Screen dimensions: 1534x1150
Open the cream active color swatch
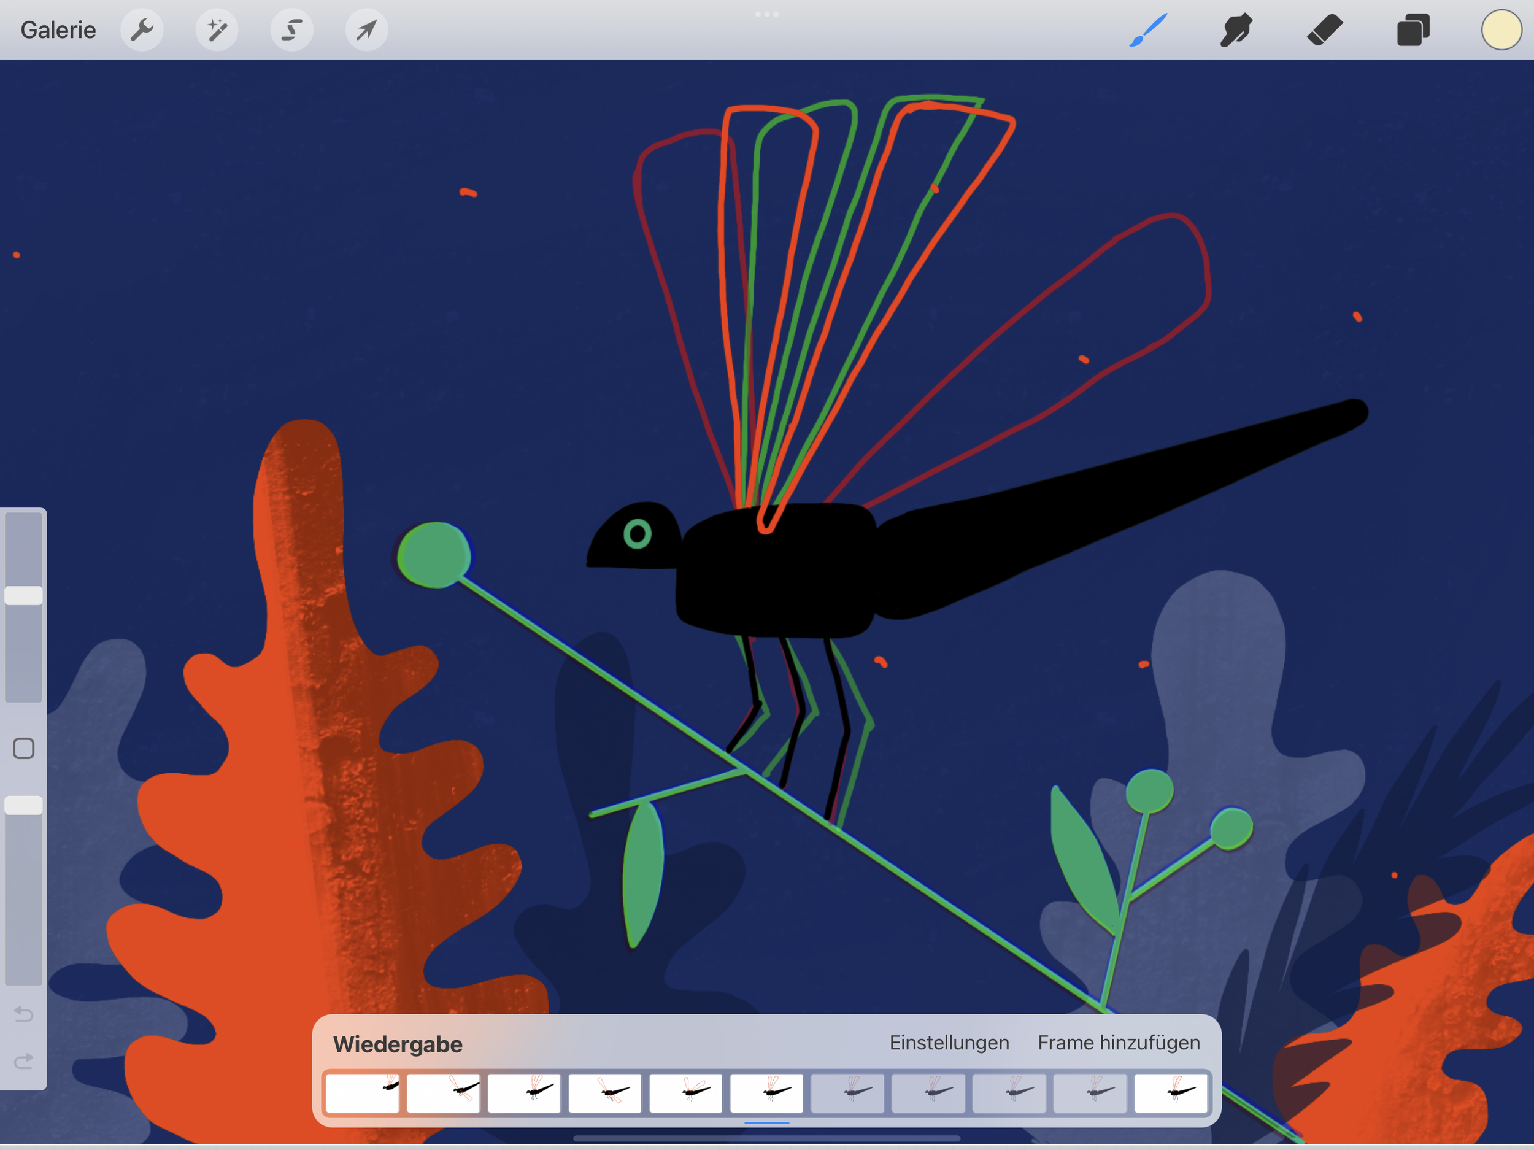1501,30
